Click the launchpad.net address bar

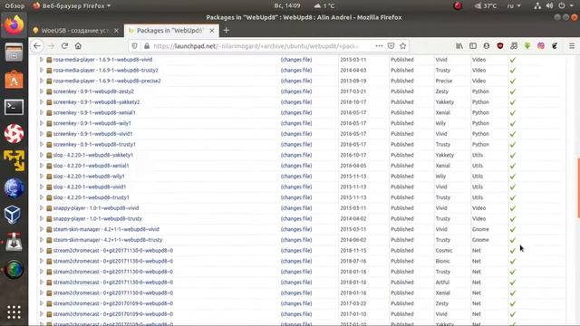pyautogui.click(x=256, y=46)
